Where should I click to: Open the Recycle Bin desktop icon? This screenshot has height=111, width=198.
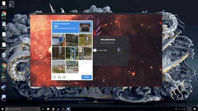(x=4, y=56)
